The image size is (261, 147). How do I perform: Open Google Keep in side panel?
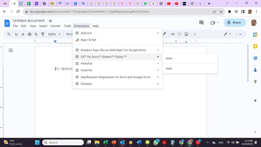coord(255,46)
